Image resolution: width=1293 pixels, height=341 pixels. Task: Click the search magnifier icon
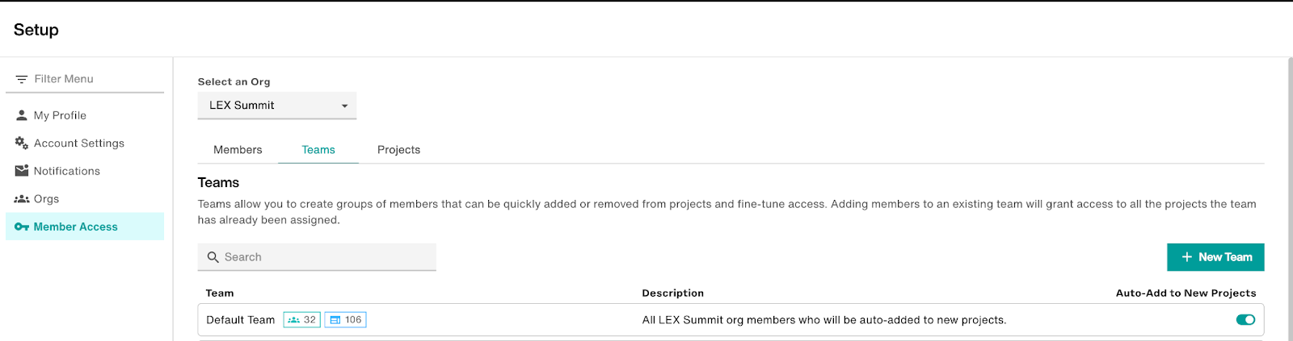(213, 257)
